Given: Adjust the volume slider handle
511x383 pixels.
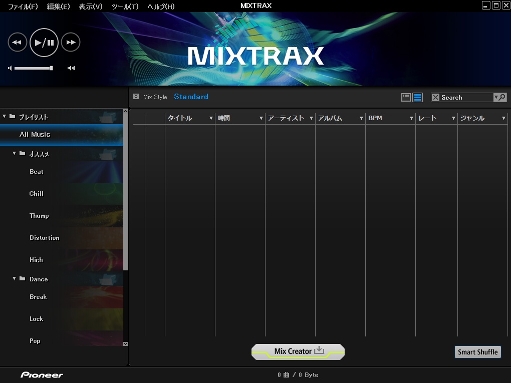Looking at the screenshot, I should [x=51, y=68].
